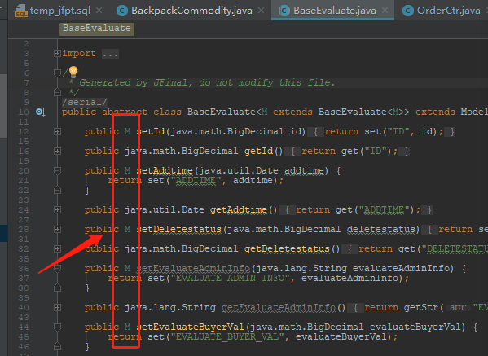Click line number 10 in the gutter
488x356 pixels.
24,112
